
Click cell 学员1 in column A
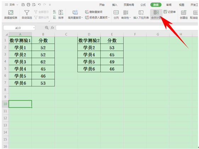[x=20, y=48]
